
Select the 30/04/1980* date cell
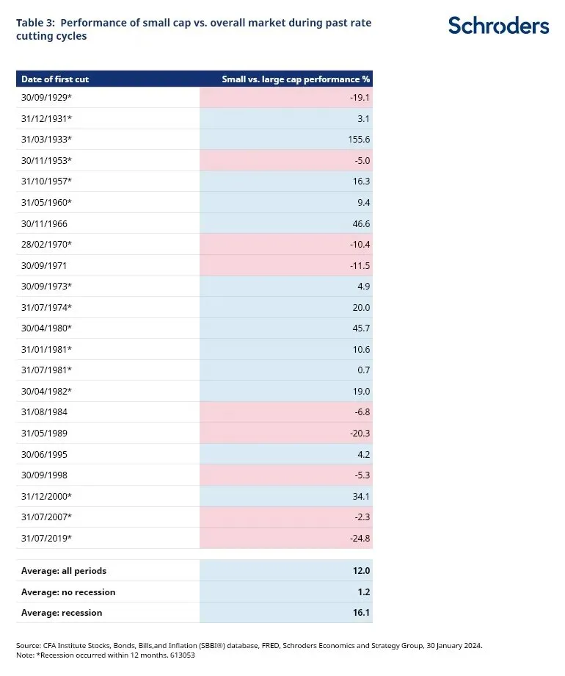click(x=47, y=328)
